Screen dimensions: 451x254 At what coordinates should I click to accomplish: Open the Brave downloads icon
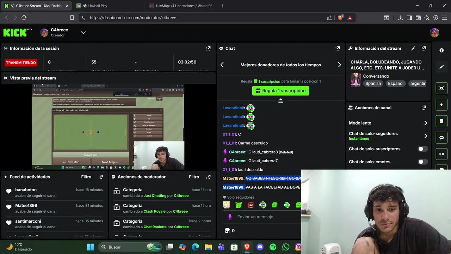(x=400, y=18)
